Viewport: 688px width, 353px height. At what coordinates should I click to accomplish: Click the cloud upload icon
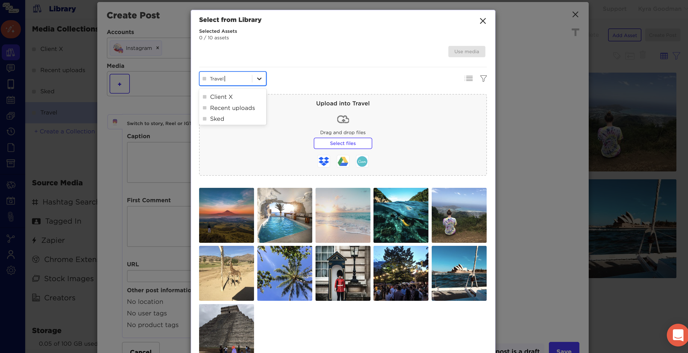tap(343, 119)
